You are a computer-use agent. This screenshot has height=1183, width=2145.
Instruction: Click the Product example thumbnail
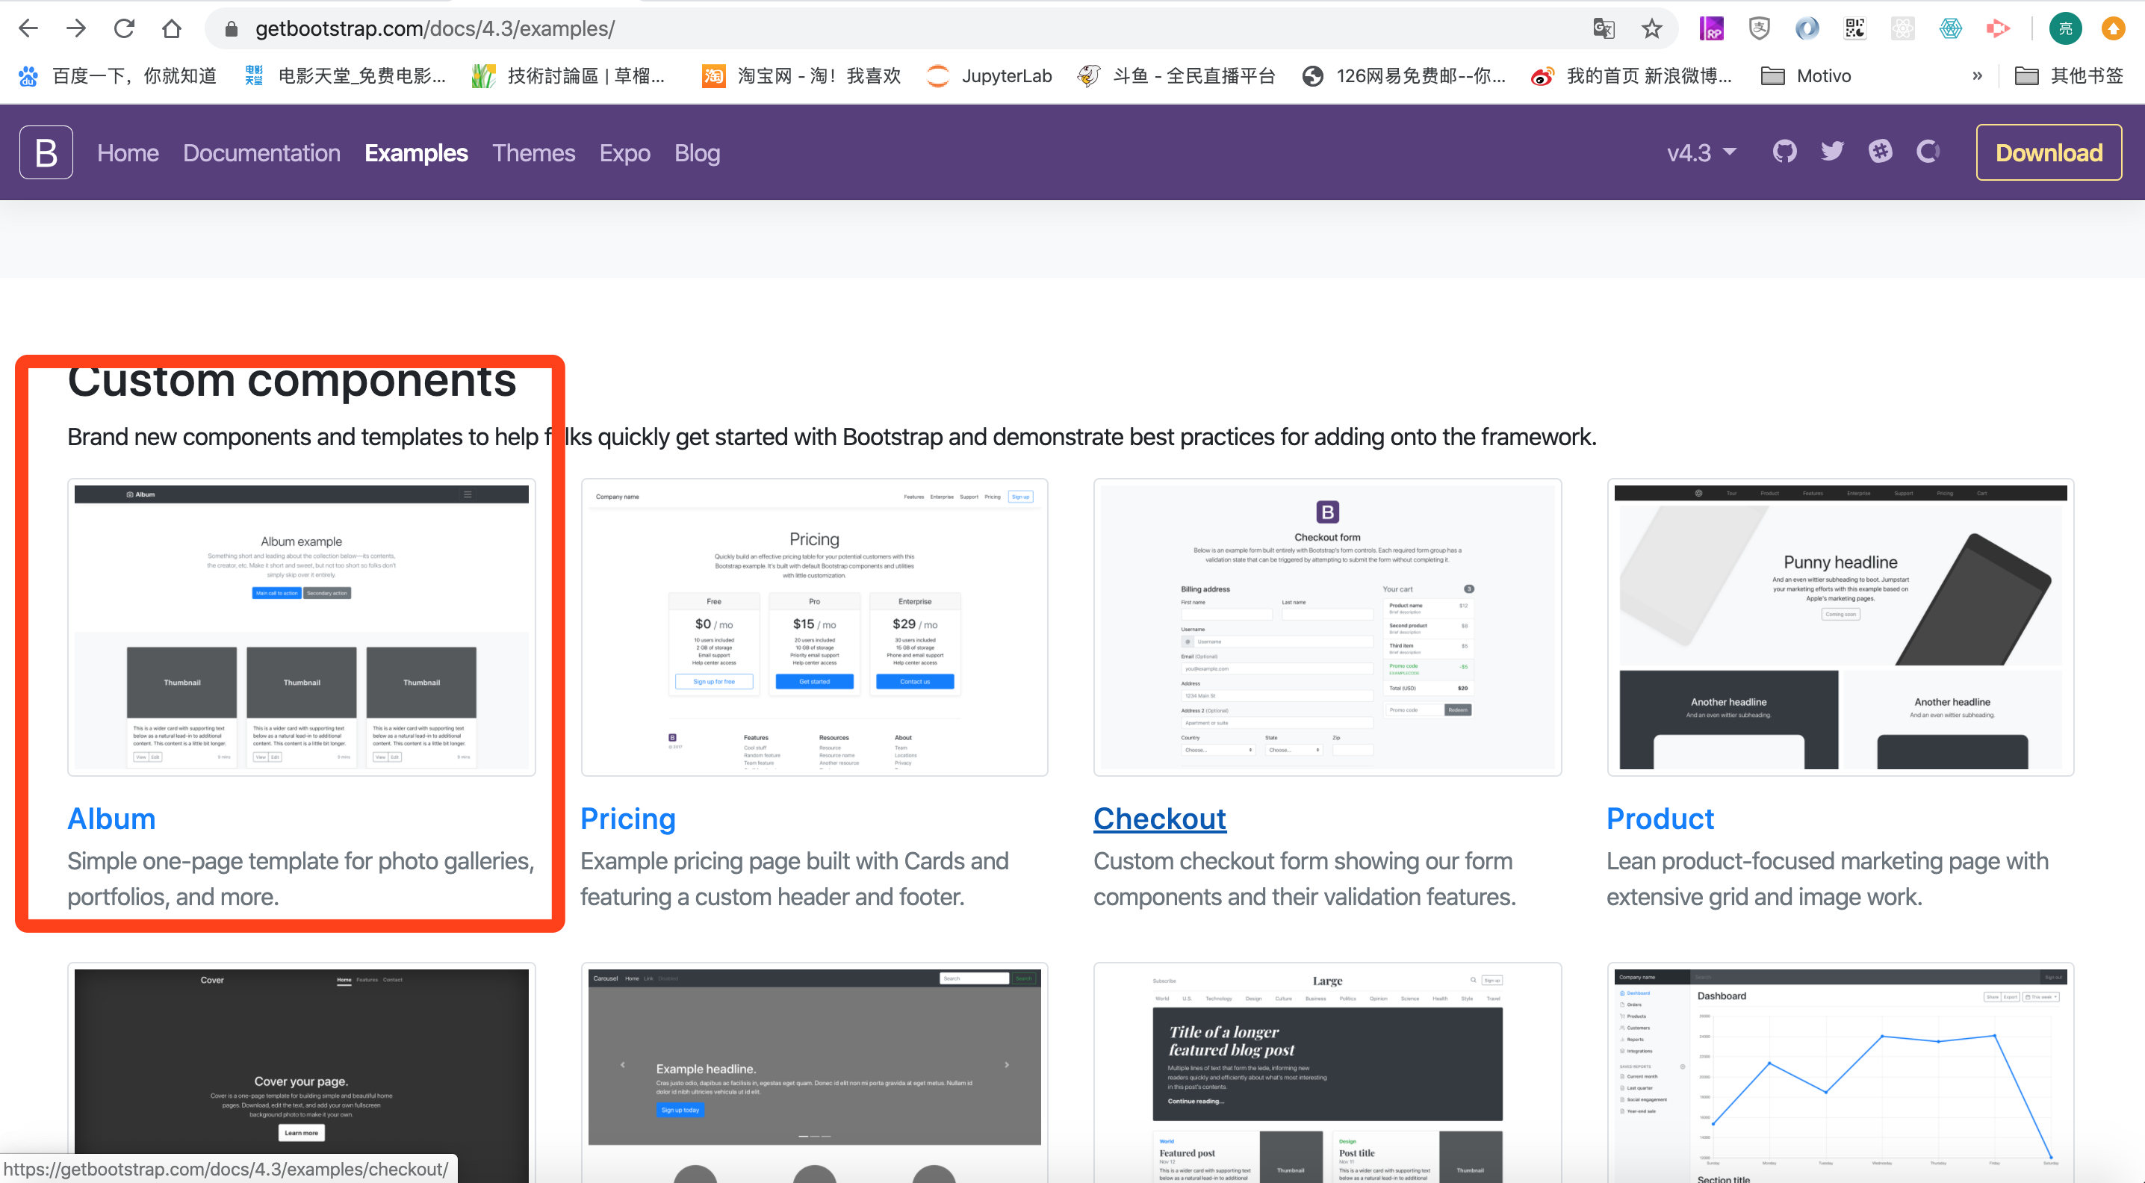click(x=1840, y=627)
